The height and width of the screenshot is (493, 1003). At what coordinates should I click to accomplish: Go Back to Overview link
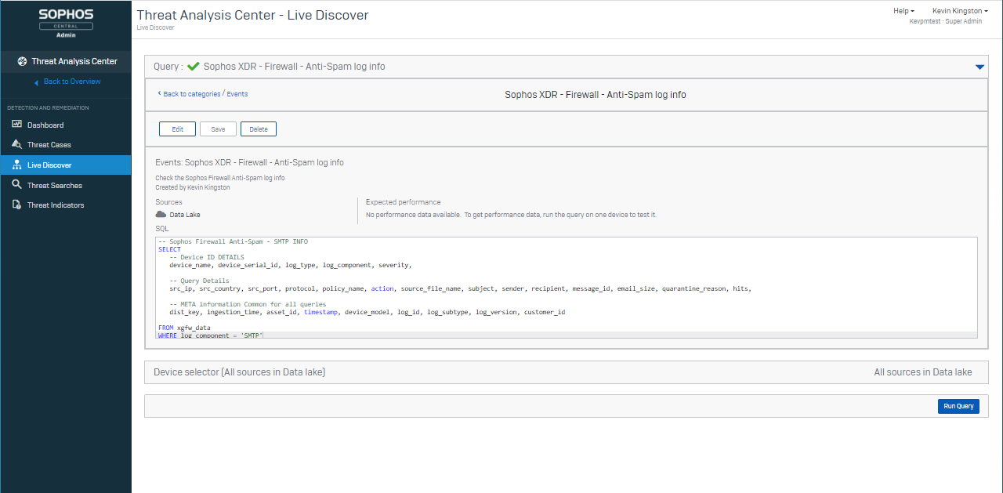coord(72,82)
